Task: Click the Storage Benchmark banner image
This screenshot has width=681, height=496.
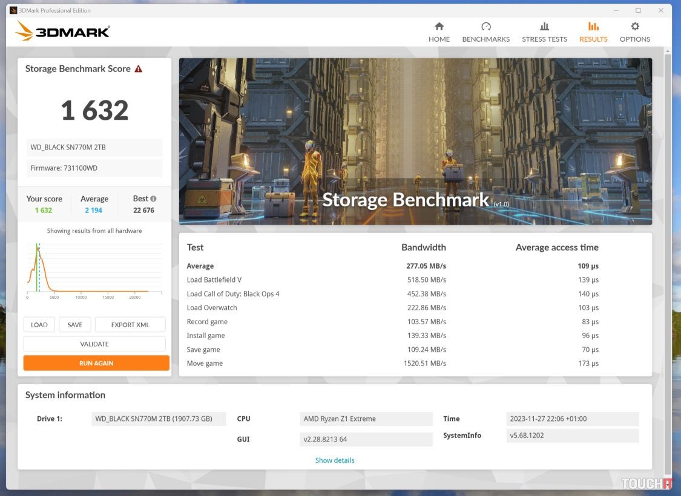Action: coord(415,142)
